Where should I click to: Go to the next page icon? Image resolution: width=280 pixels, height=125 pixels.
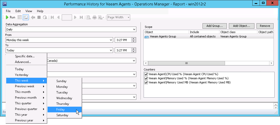pyautogui.click(x=75, y=17)
